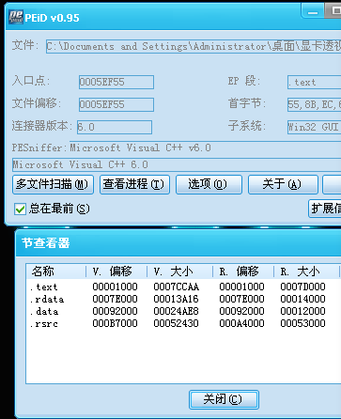Select the .text section row
341x419 pixels.
point(183,287)
